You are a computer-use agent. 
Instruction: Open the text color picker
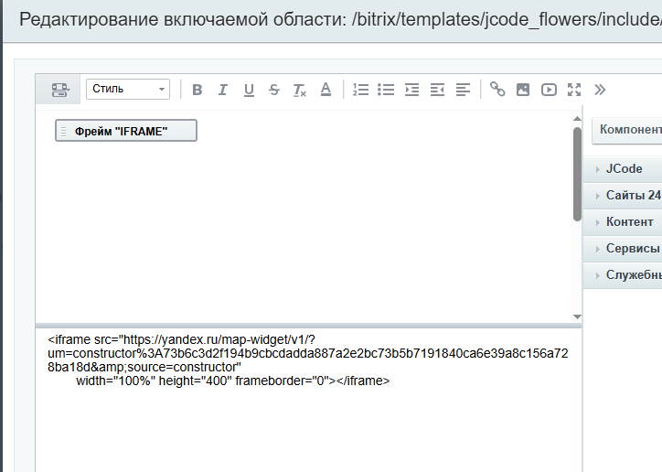click(326, 90)
